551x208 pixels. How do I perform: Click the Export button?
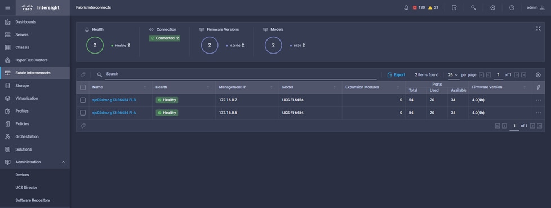click(396, 75)
